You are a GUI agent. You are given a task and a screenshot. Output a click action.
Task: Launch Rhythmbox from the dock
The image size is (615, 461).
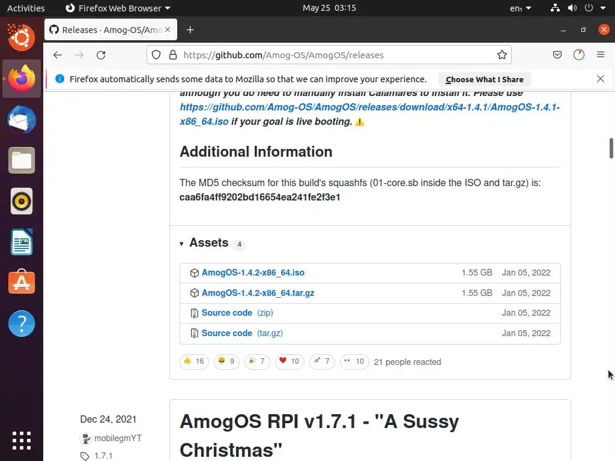(22, 201)
